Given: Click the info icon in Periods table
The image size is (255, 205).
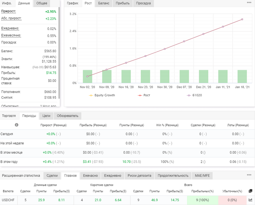Looking at the screenshot, I should (16, 125).
